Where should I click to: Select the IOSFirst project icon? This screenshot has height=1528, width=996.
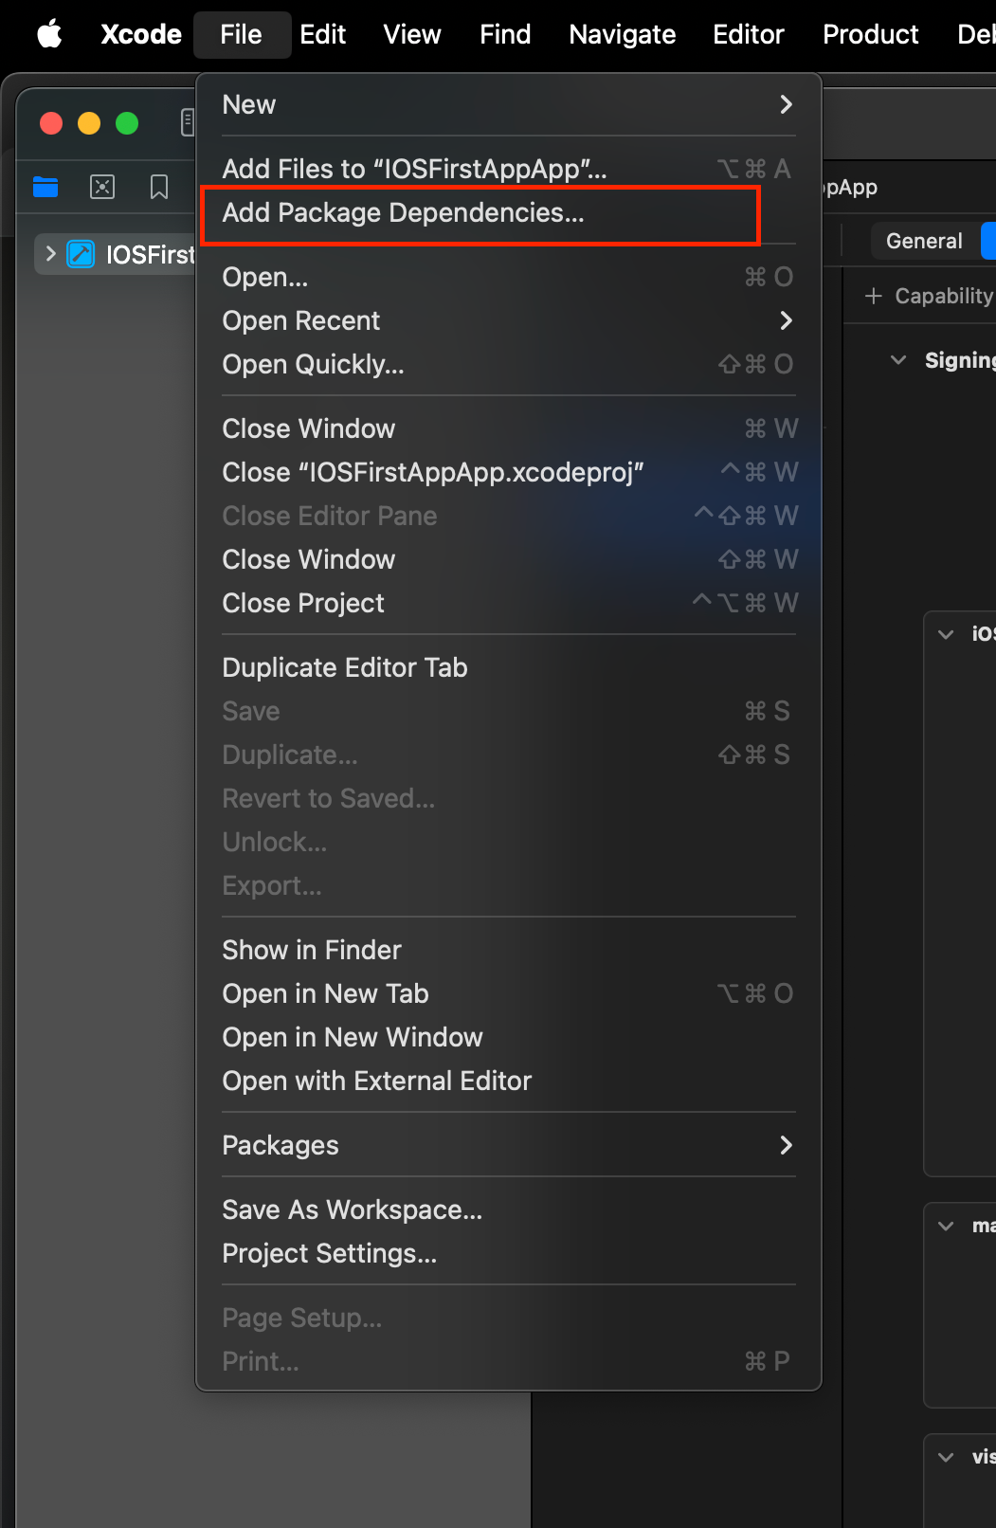(x=81, y=254)
